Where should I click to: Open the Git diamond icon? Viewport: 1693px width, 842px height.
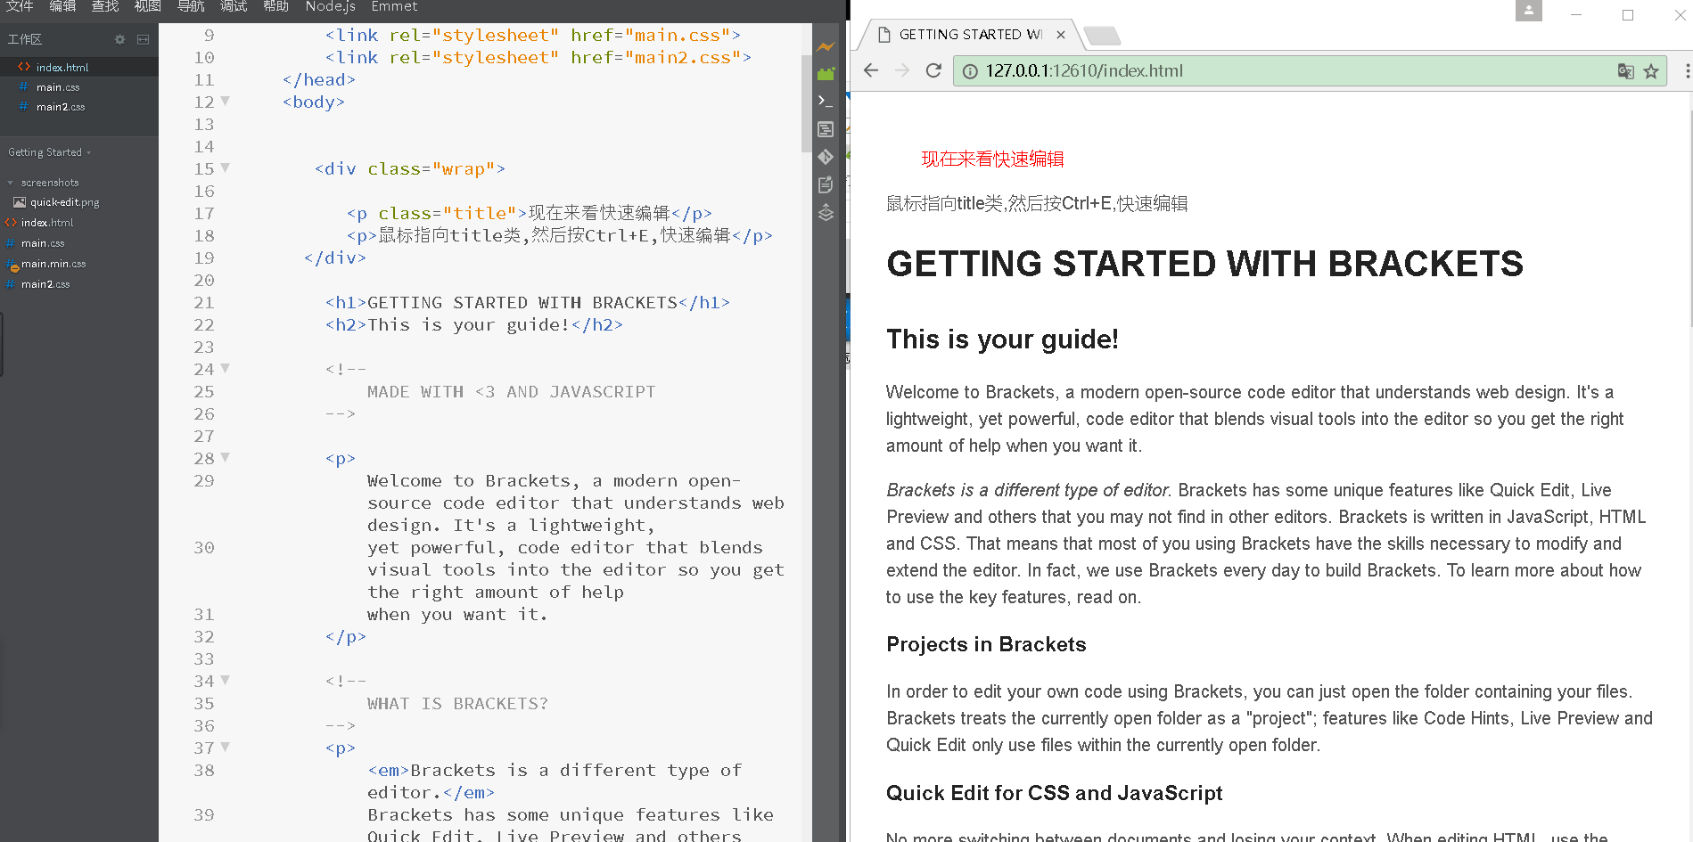coord(826,157)
